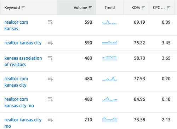Select KD value 73.58
Screen dimensions: 177x129
pyautogui.click(x=139, y=120)
